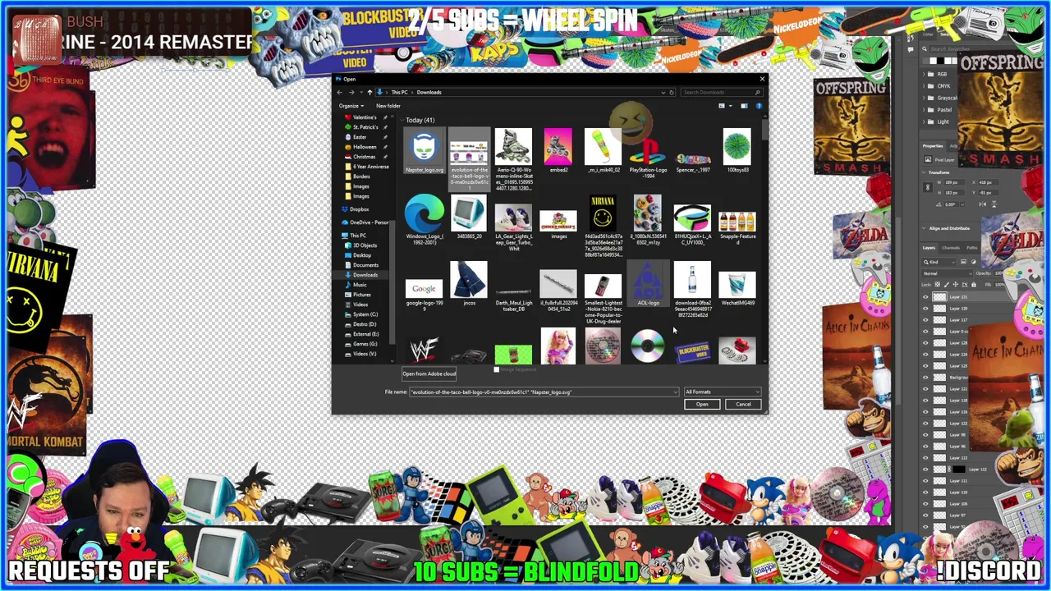The height and width of the screenshot is (591, 1051).
Task: Open Halloween pinned folder
Action: point(365,147)
